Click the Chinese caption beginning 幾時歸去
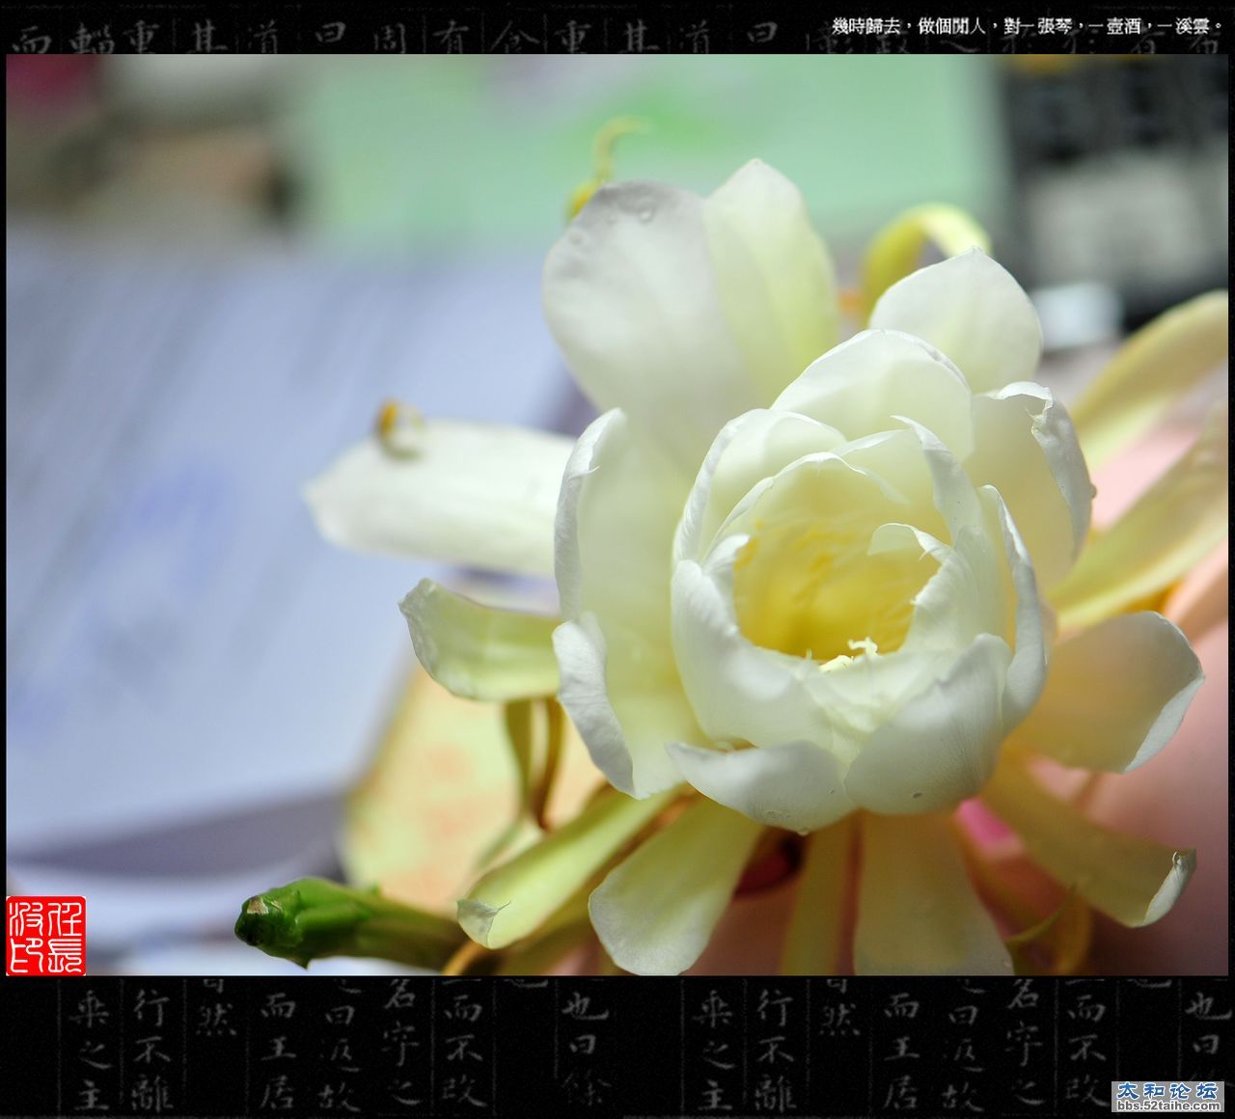 click(1028, 27)
